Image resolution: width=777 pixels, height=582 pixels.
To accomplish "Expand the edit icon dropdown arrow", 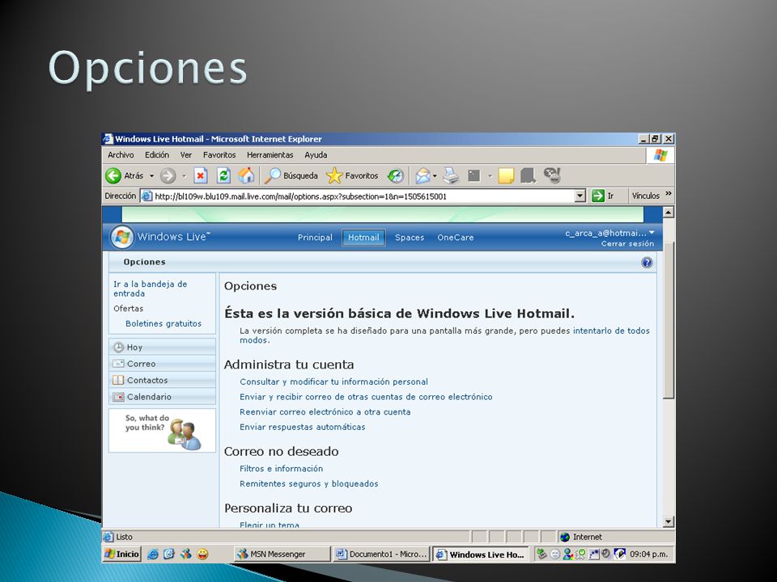I will tap(490, 175).
